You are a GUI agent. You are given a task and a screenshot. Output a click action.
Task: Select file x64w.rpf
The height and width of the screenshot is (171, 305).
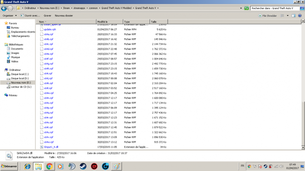[x=48, y=142]
